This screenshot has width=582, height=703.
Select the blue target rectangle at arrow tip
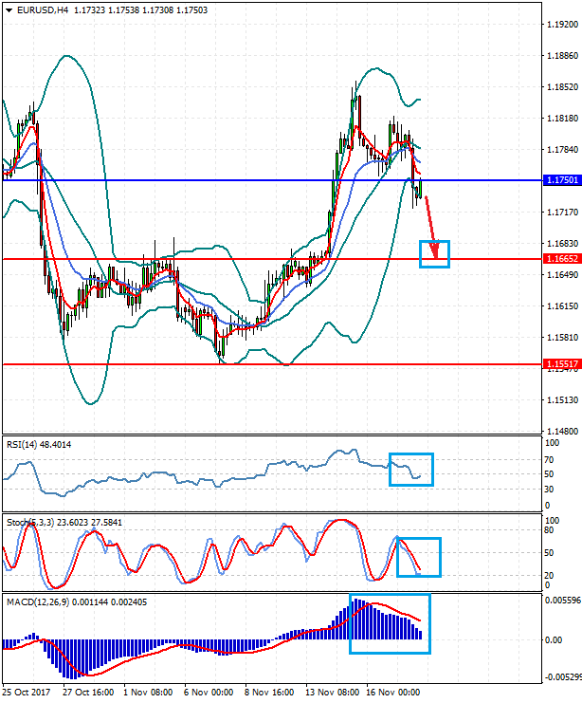tap(434, 253)
